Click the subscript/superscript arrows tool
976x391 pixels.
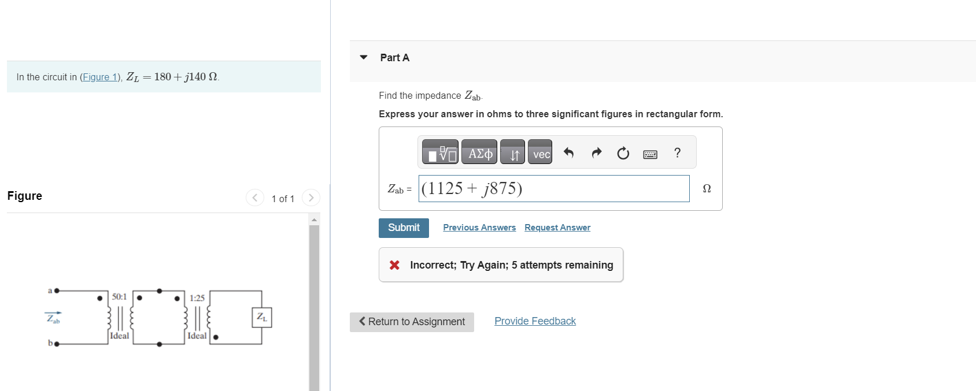pos(512,152)
